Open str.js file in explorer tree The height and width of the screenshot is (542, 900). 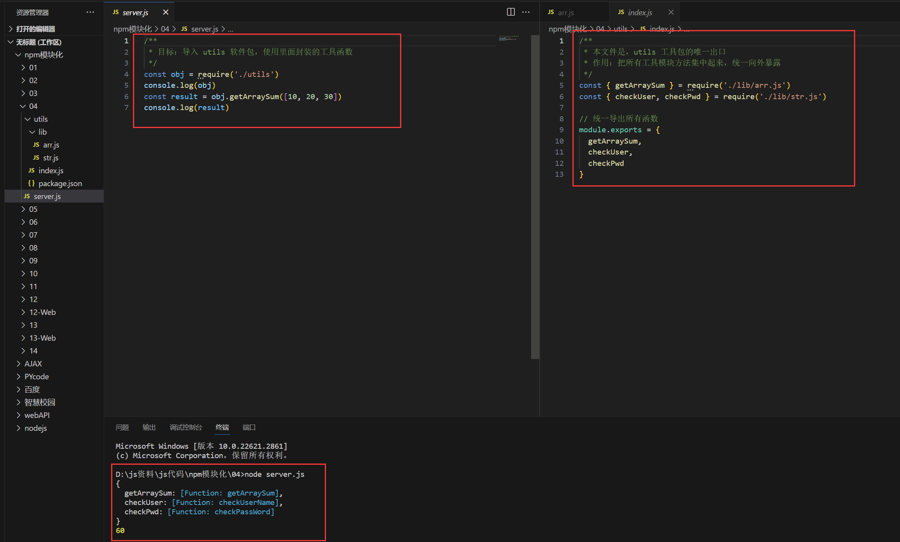[54, 158]
